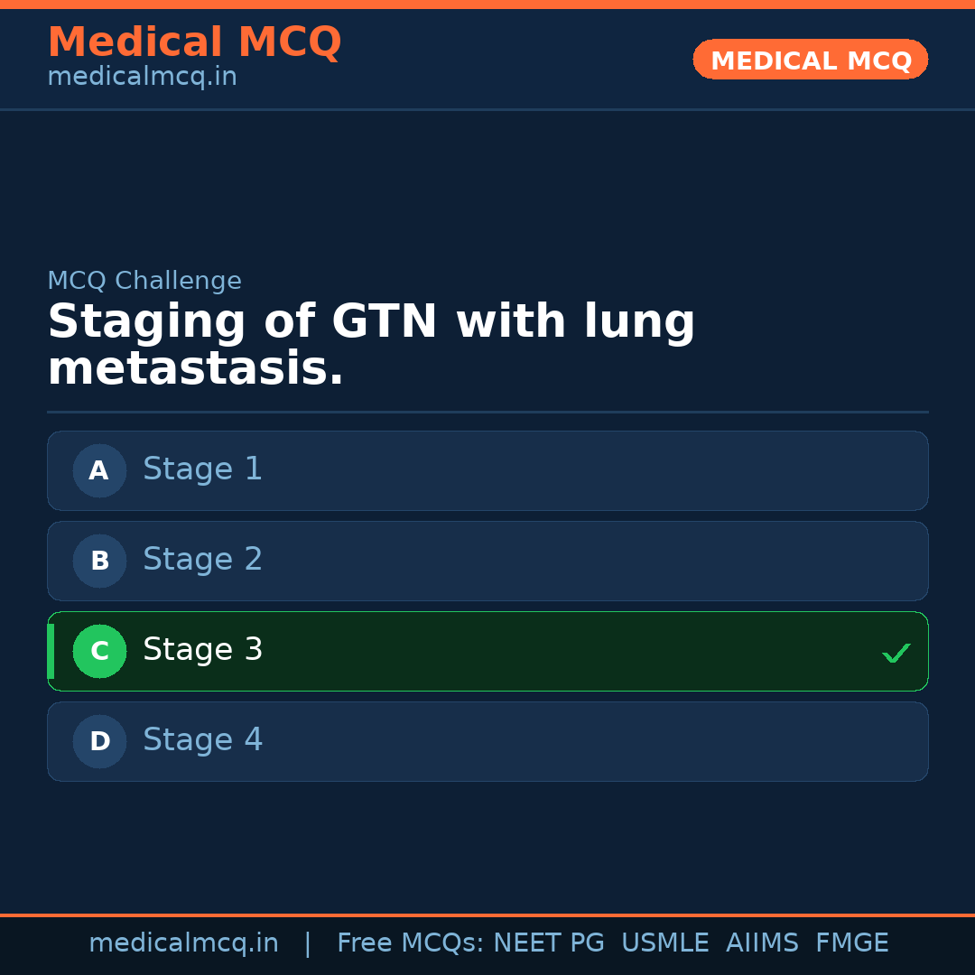Click the circular B option icon

[99, 561]
